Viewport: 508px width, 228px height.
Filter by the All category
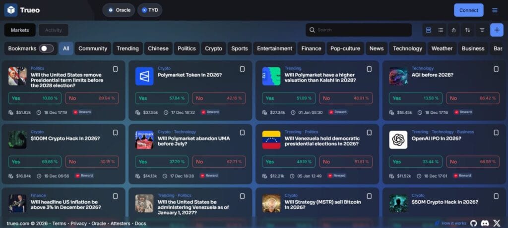66,48
